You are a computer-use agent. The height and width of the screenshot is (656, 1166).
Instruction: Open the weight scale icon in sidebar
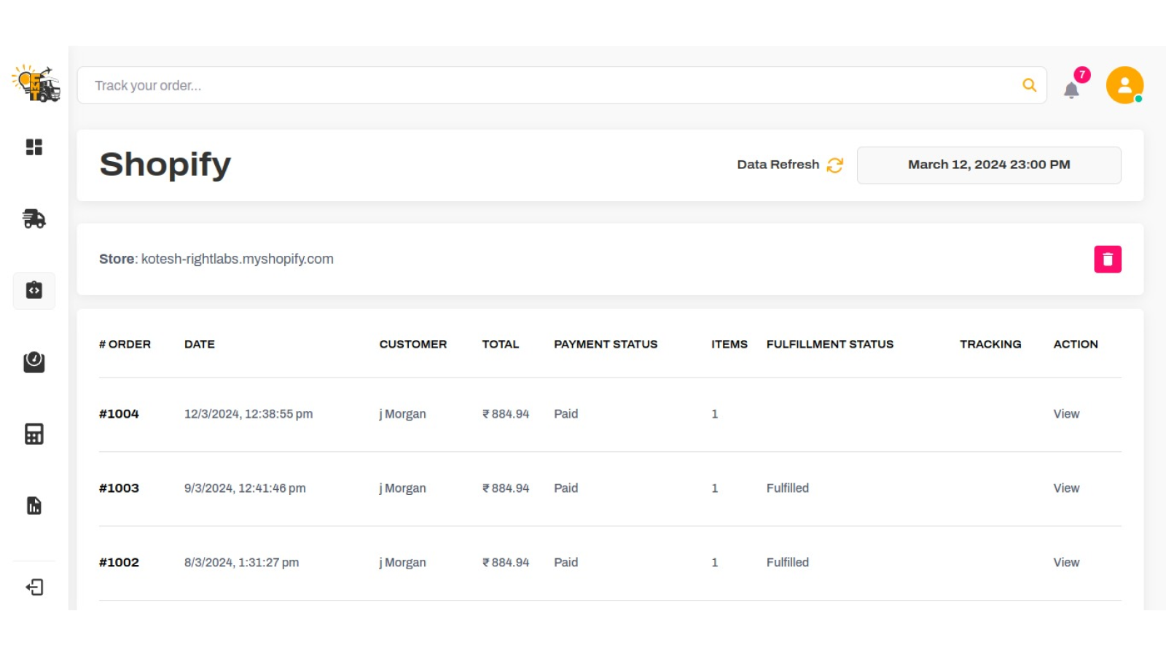pos(34,362)
